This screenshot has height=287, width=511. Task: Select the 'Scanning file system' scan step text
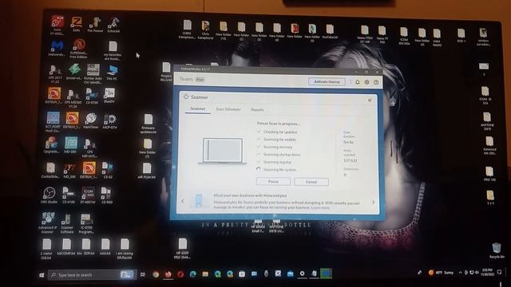tap(279, 170)
